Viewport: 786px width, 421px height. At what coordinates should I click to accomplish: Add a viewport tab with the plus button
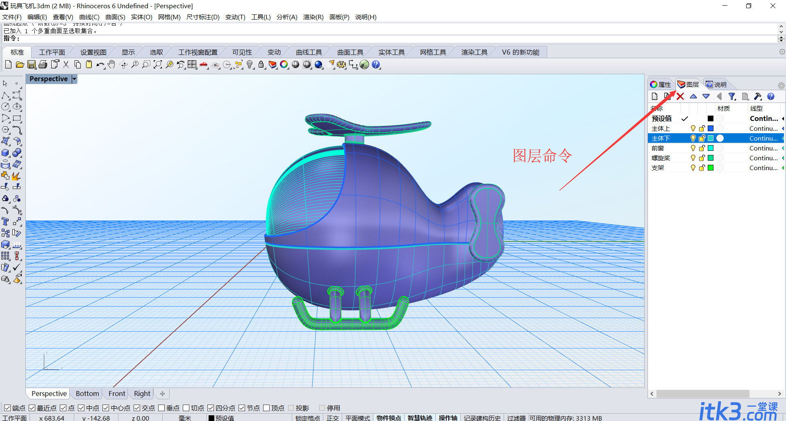(162, 394)
